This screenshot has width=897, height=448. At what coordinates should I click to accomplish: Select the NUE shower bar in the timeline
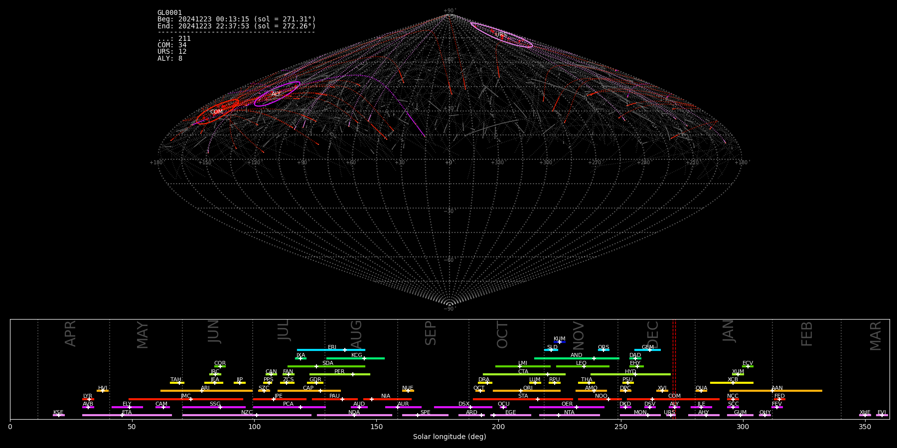[408, 391]
